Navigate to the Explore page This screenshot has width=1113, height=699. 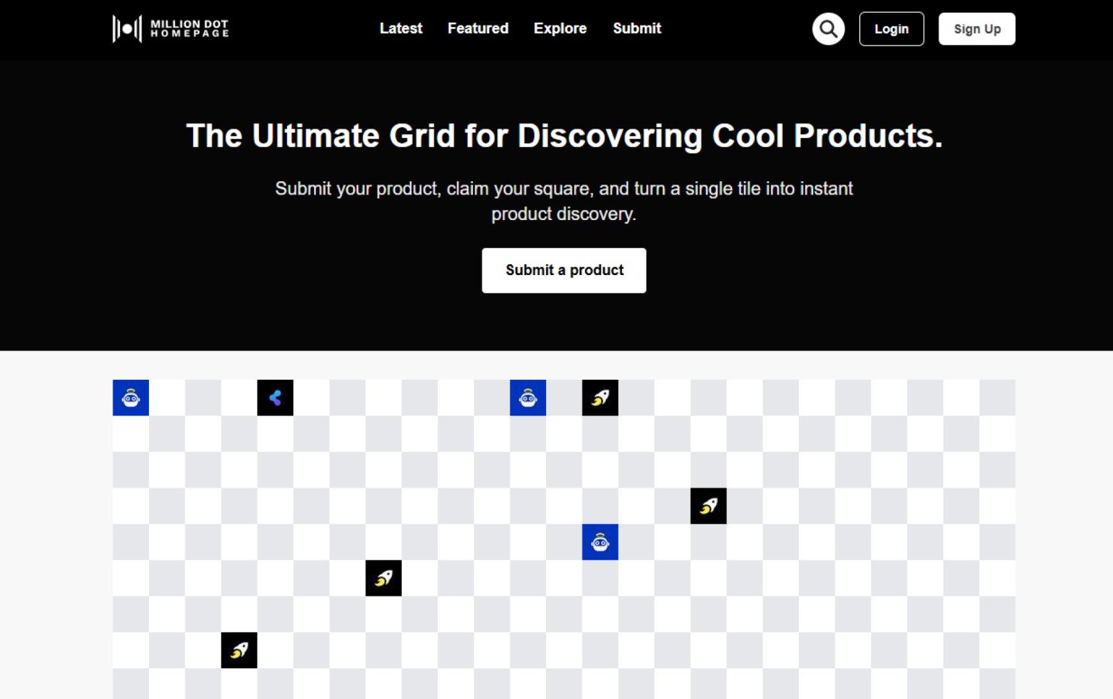click(x=560, y=28)
